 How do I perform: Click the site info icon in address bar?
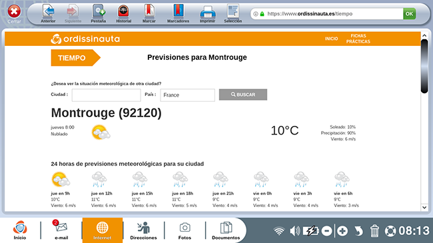[256, 14]
